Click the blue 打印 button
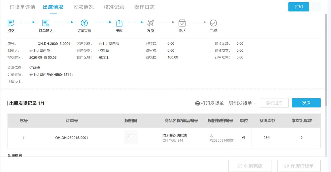 click(299, 7)
